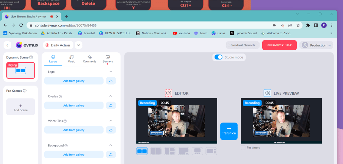Upload a background file
343x164 pixels.
pyautogui.click(x=111, y=155)
